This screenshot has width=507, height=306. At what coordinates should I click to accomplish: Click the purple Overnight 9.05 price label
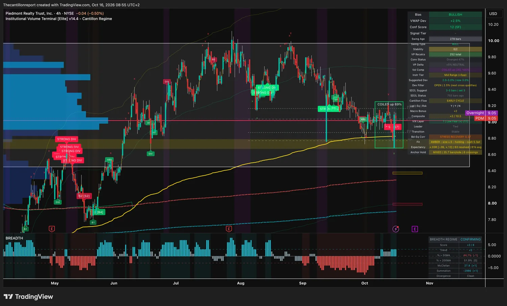pyautogui.click(x=481, y=113)
